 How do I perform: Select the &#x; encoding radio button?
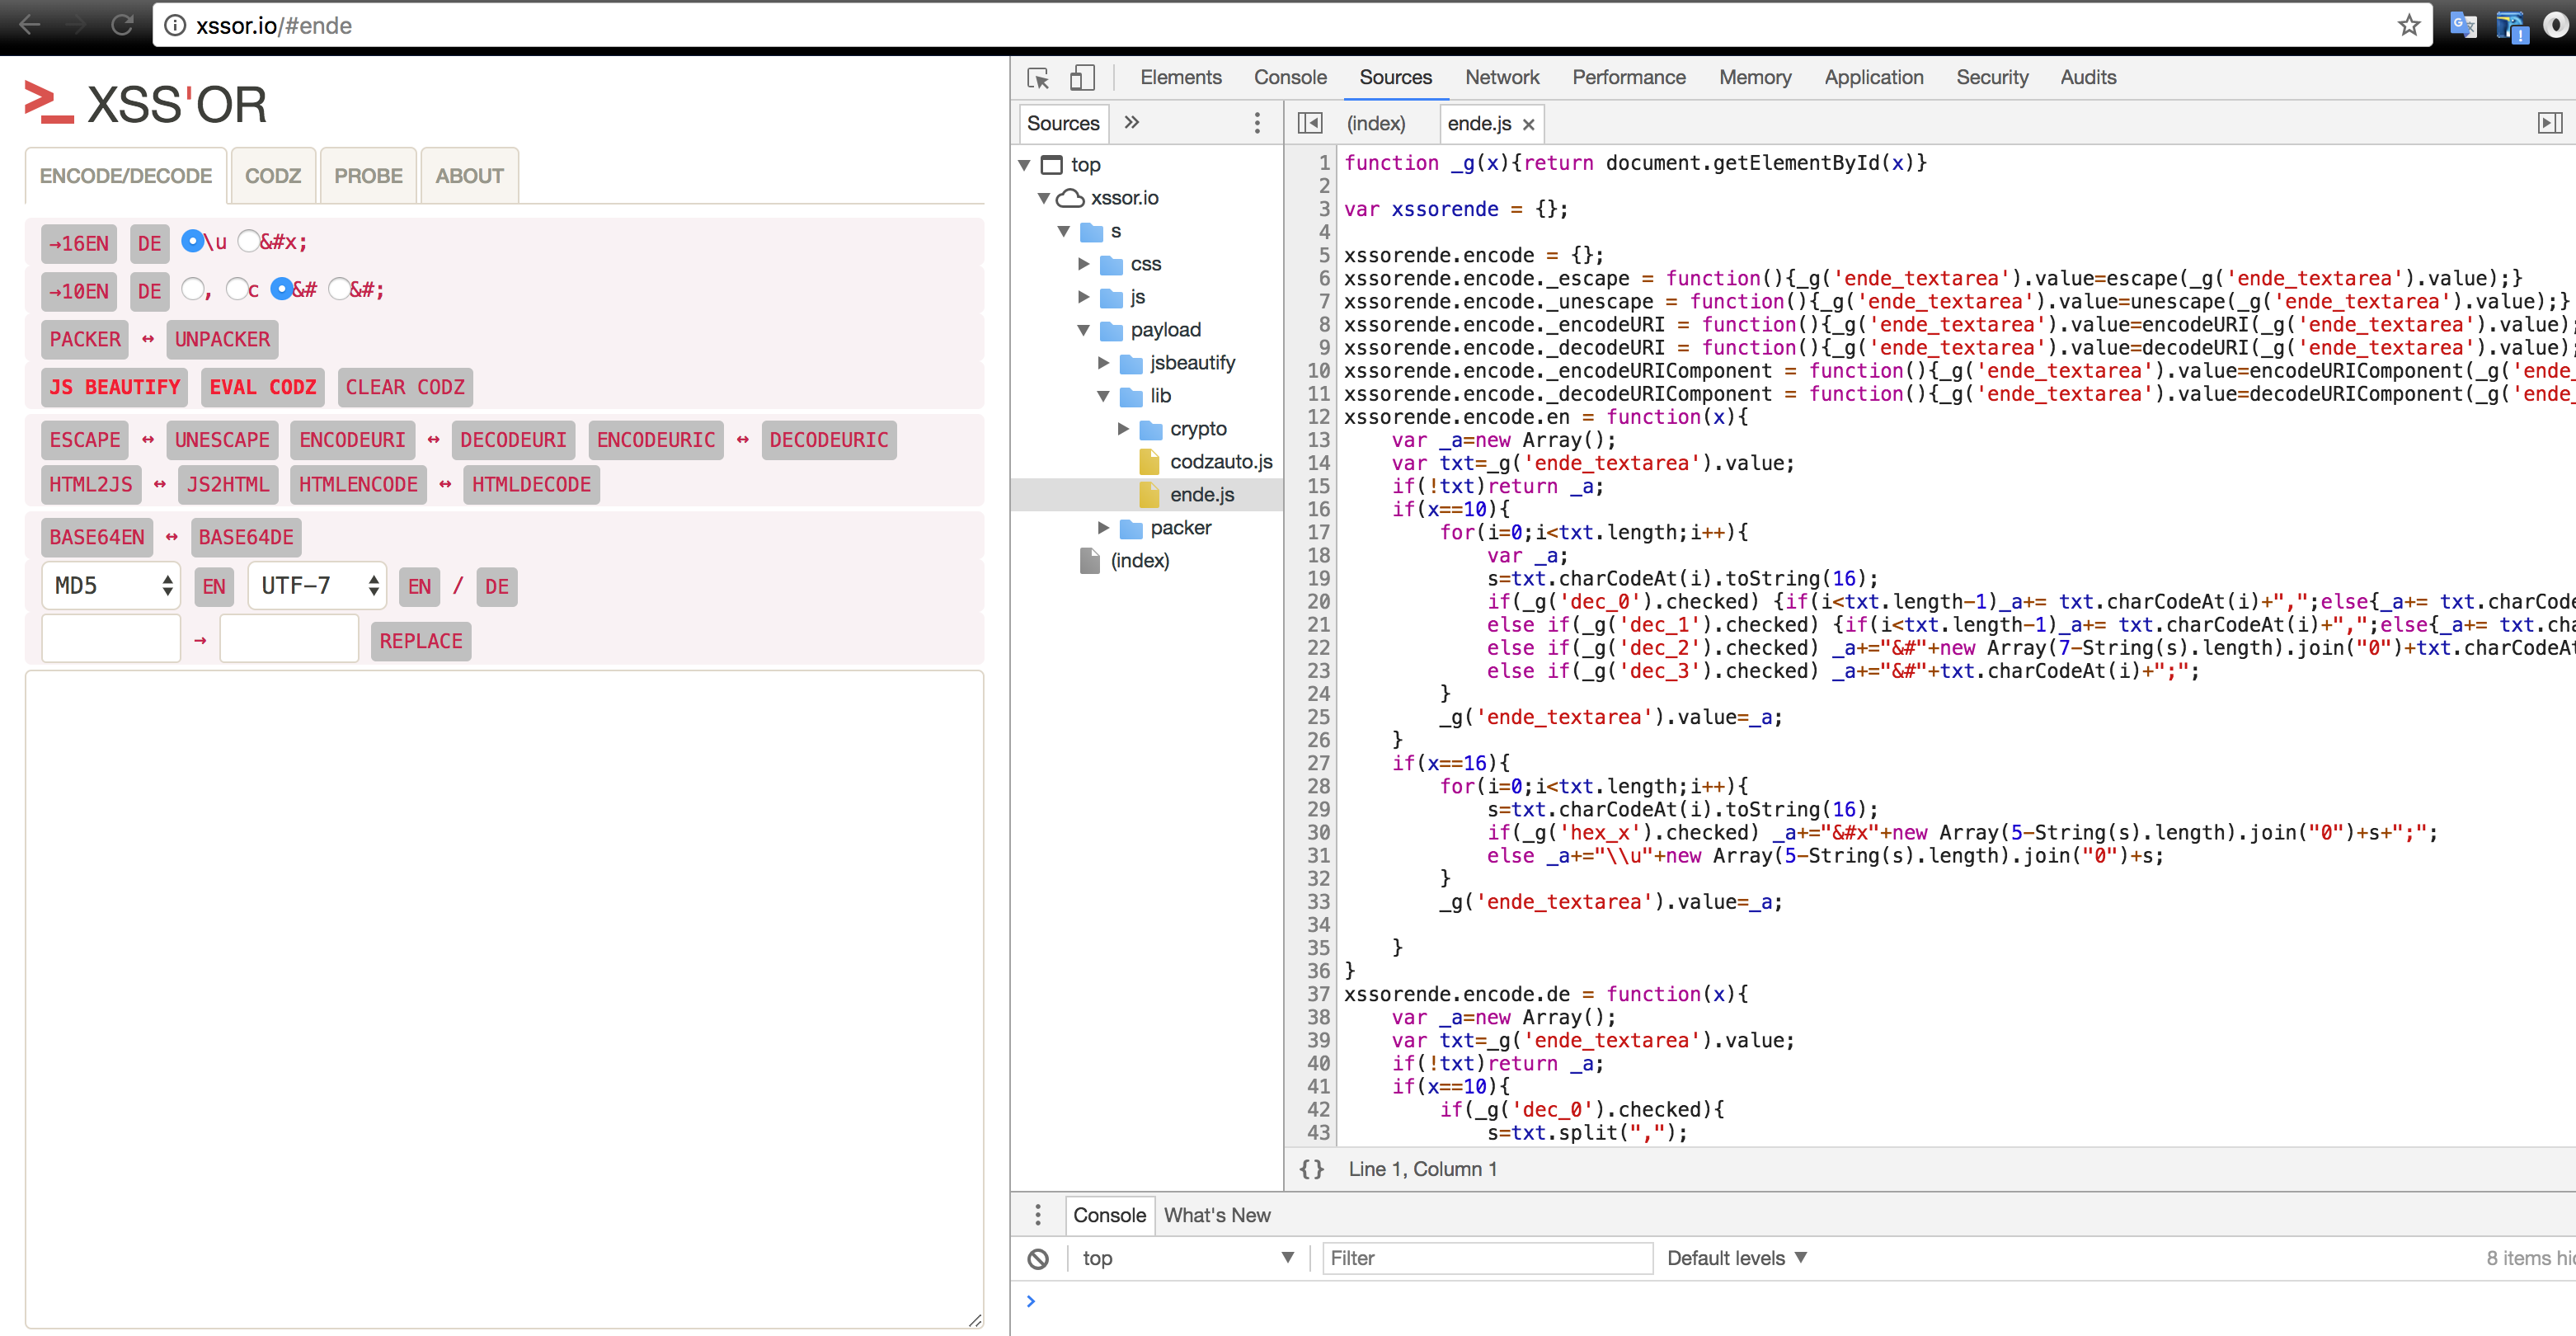(x=248, y=240)
